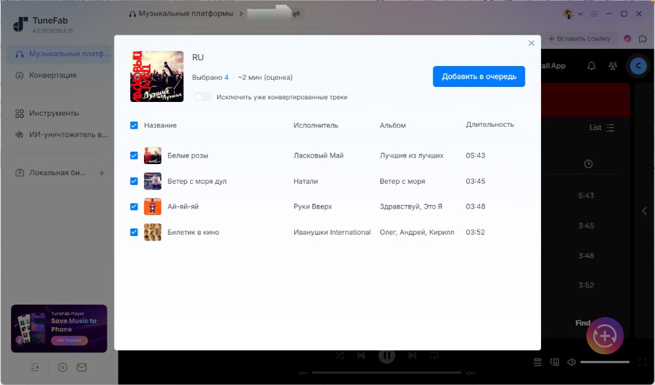The image size is (655, 385).
Task: Click the Ветер с моря дул thumbnail
Action: pyautogui.click(x=153, y=181)
